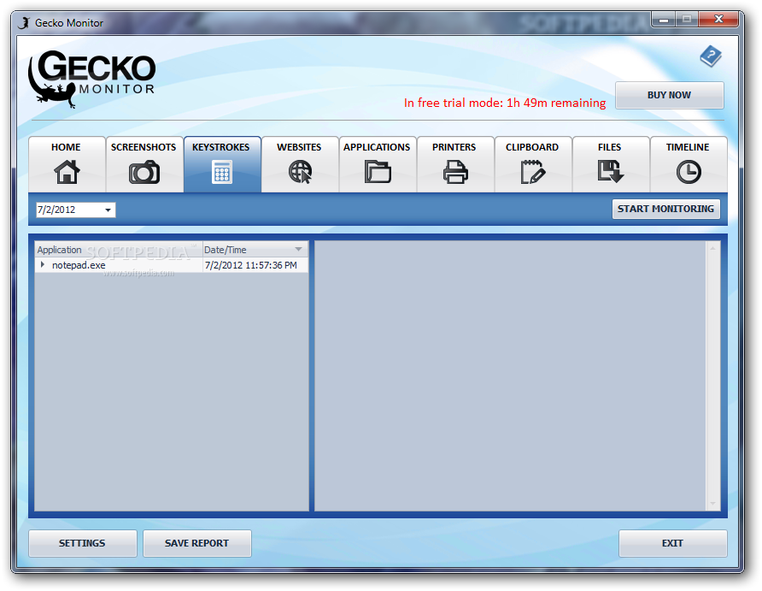
Task: Select the KEYSTROKES tab label
Action: point(220,147)
